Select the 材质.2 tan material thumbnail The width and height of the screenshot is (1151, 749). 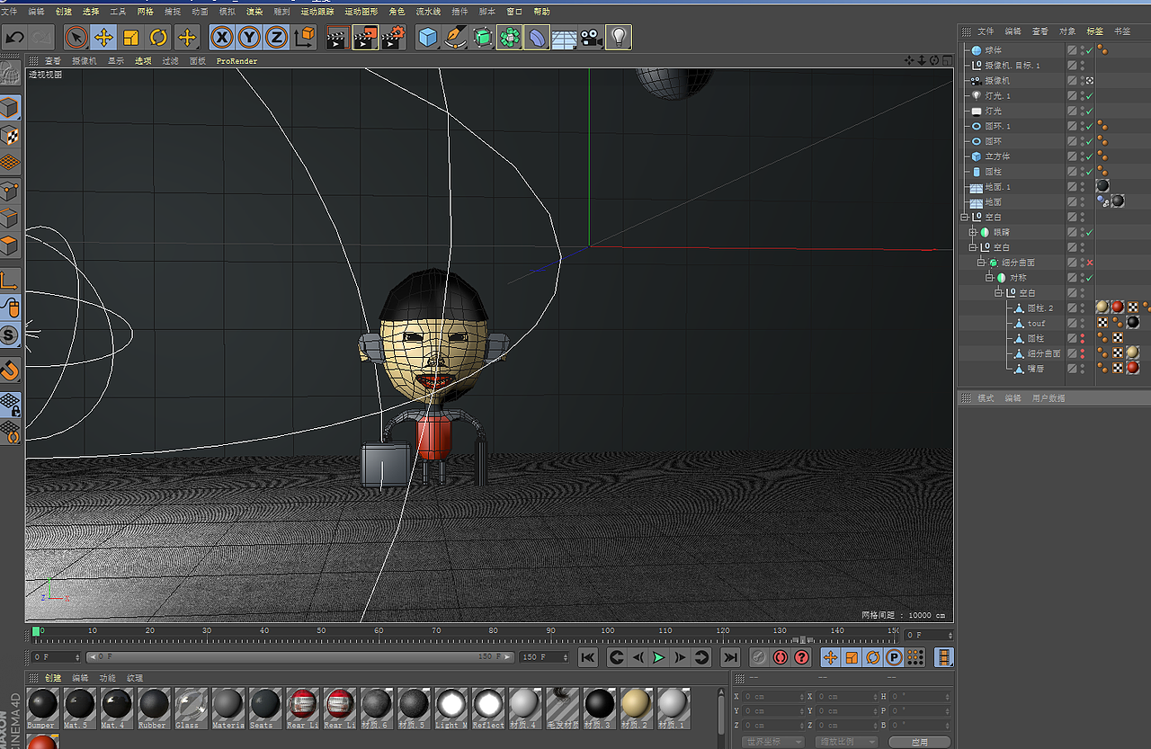coord(636,709)
